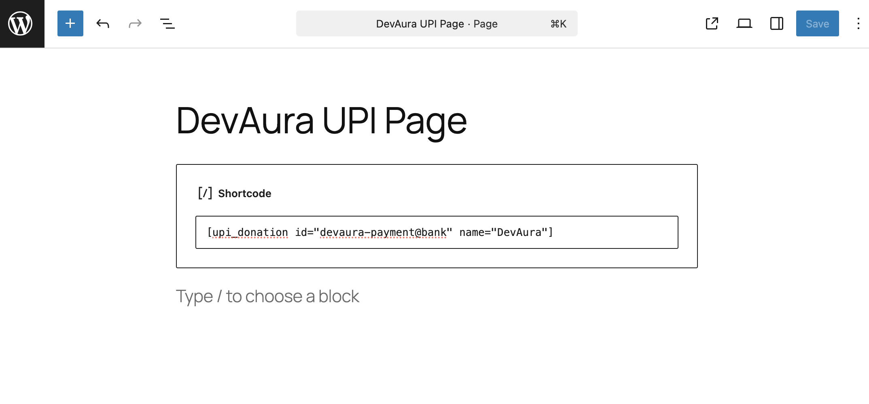Screen dimensions: 869x404
Task: Open the three-dot Options menu
Action: 858,23
